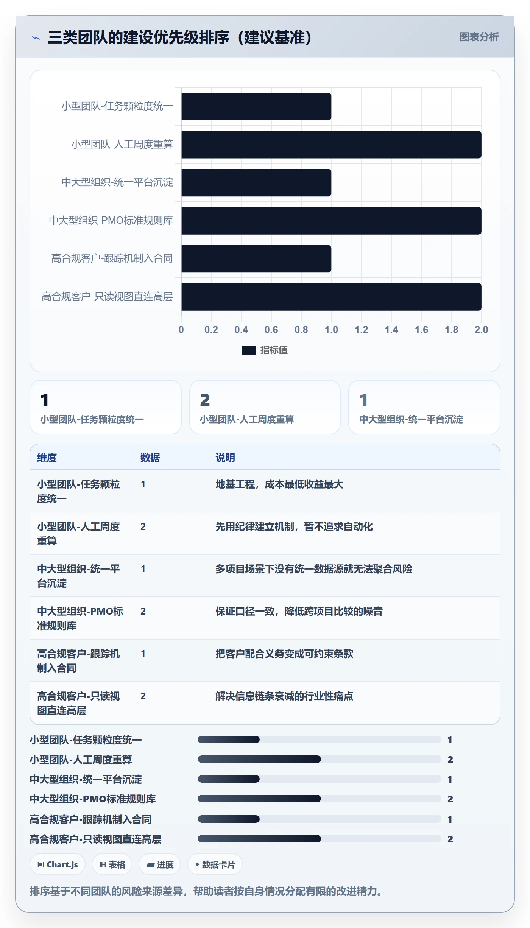Click the 1.0 tick on the chart axis
Image resolution: width=530 pixels, height=928 pixels.
[331, 330]
